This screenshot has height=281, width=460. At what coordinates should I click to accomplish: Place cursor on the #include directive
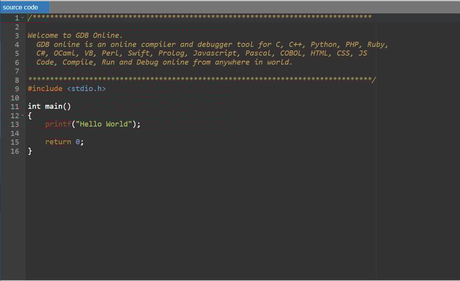click(45, 89)
